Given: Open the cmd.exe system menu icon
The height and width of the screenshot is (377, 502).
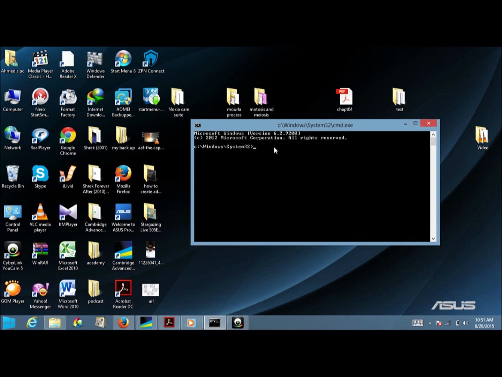Looking at the screenshot, I should point(198,125).
